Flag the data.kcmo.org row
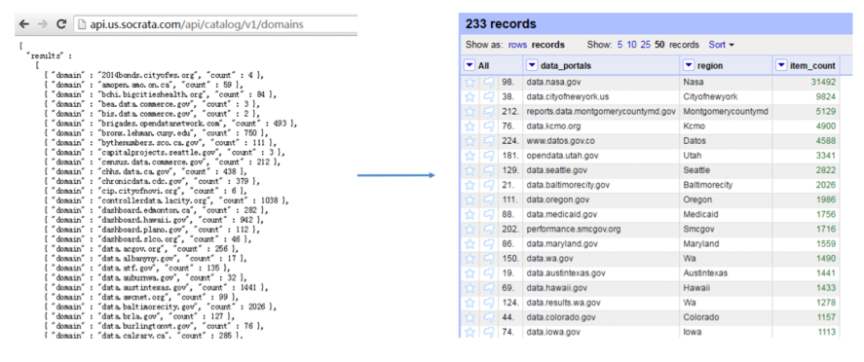 (x=488, y=126)
